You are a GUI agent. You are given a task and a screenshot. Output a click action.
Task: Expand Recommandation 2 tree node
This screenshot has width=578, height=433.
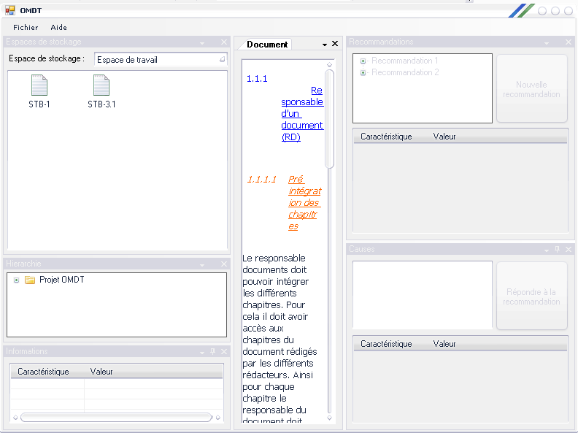363,73
